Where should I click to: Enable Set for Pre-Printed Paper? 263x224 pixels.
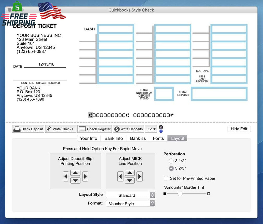pyautogui.click(x=166, y=178)
